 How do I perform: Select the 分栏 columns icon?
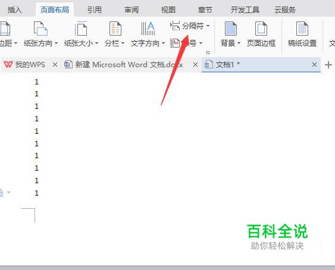(x=115, y=29)
